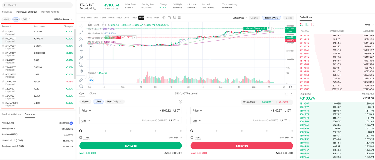Viewport: 375px width, 160px height.
Task: Expand order book 0.01 precision dropdown
Action: [x=370, y=25]
